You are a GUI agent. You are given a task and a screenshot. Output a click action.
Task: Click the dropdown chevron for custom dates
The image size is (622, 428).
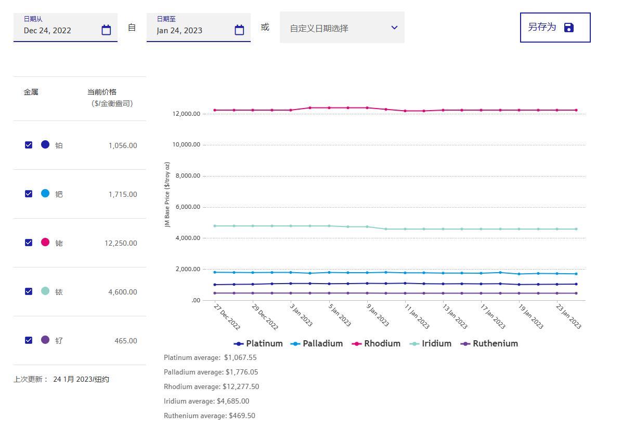click(394, 28)
